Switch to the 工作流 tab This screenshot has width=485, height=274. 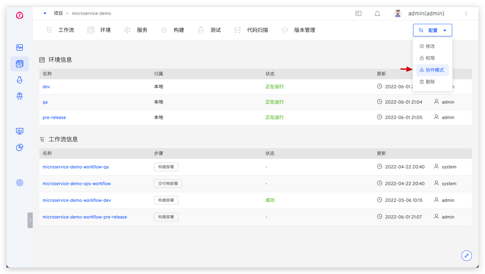pos(61,30)
